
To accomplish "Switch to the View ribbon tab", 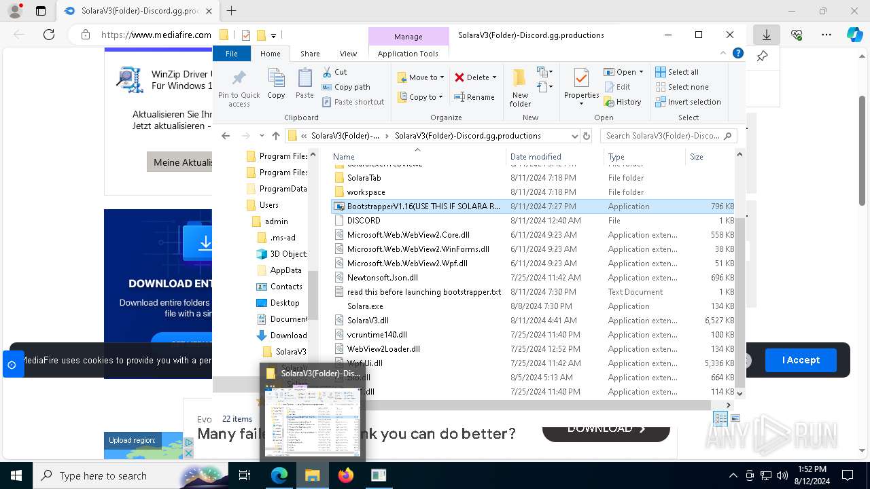I will coord(348,54).
